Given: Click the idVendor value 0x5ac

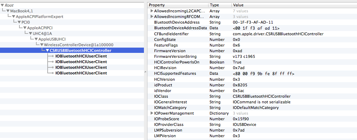Looking at the screenshot, I should click(x=238, y=91).
